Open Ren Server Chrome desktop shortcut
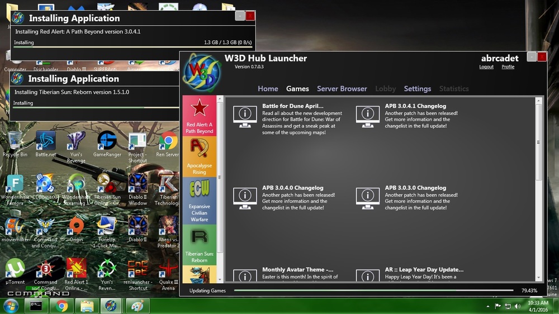The image size is (559, 314). coord(168,144)
